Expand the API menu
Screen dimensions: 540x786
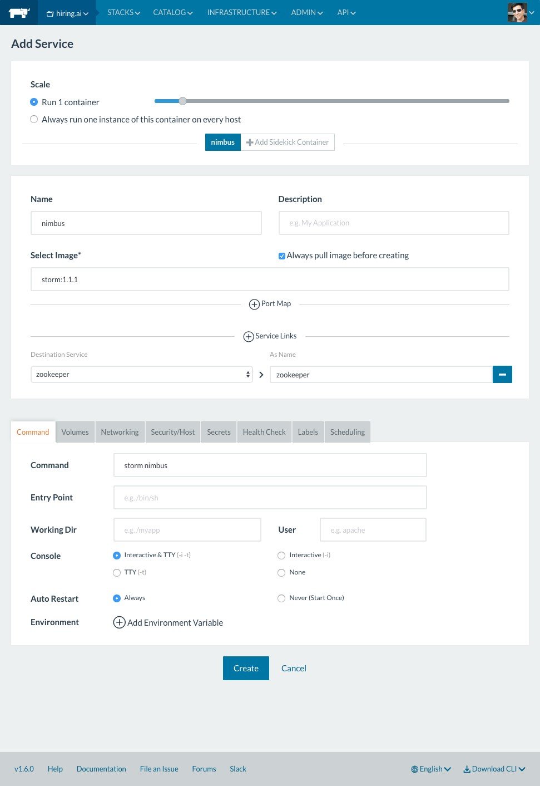346,12
